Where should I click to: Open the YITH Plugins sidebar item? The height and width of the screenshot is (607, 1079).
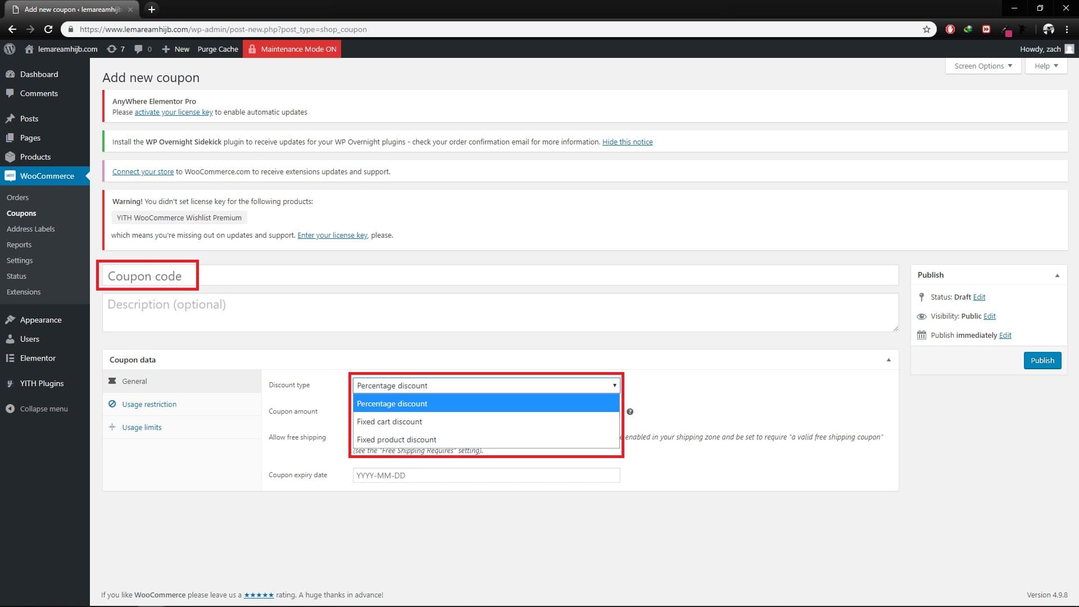[x=45, y=383]
